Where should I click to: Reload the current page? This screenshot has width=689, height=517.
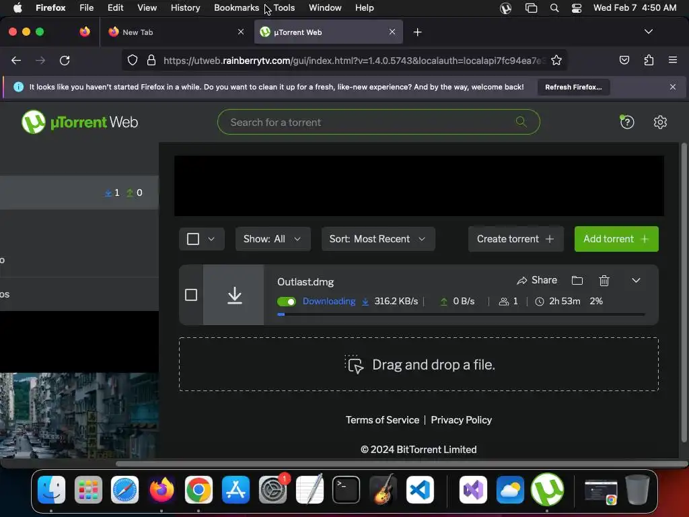click(x=65, y=60)
